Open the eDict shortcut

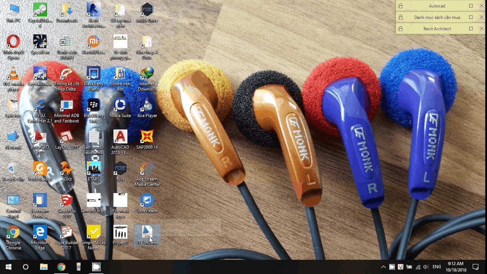tap(67, 172)
